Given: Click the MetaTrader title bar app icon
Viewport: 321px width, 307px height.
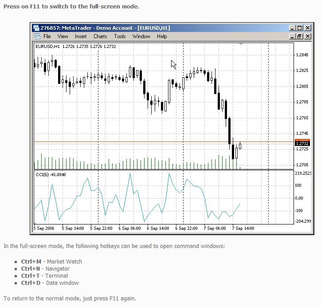Looking at the screenshot, I should point(36,28).
